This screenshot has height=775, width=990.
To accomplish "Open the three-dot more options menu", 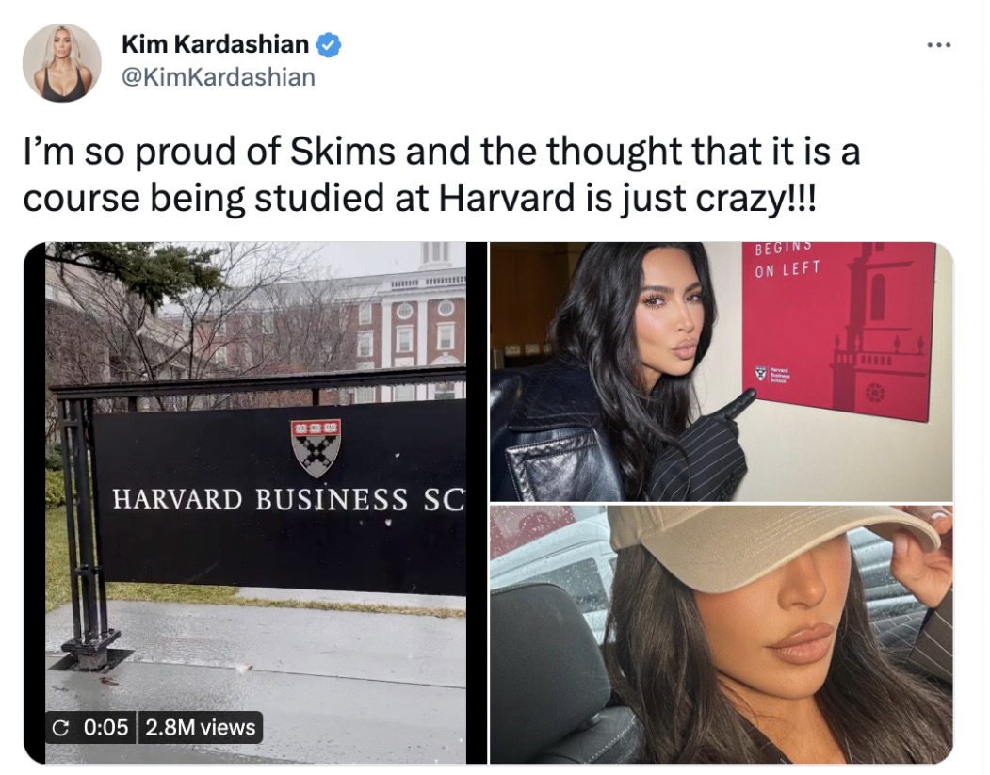I will pos(939,45).
